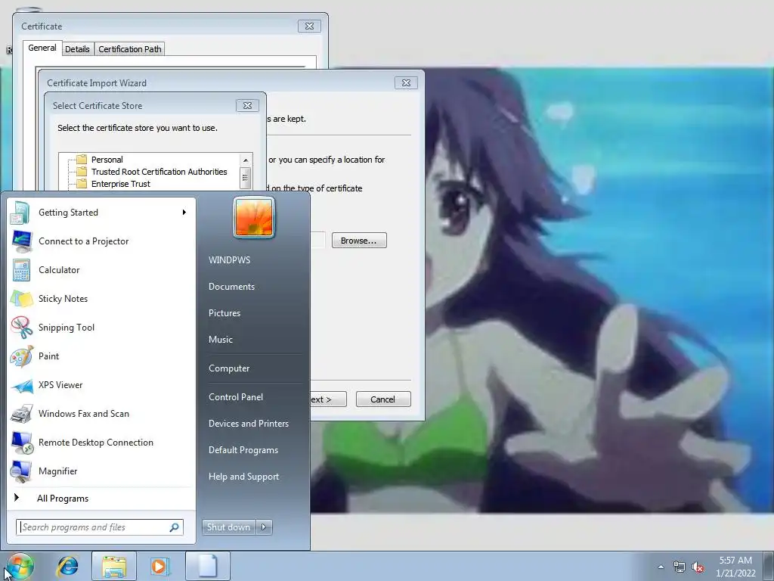Click the Shut down button

[x=228, y=527]
